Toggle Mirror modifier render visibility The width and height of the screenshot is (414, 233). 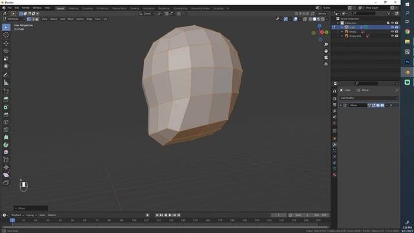[x=382, y=105]
